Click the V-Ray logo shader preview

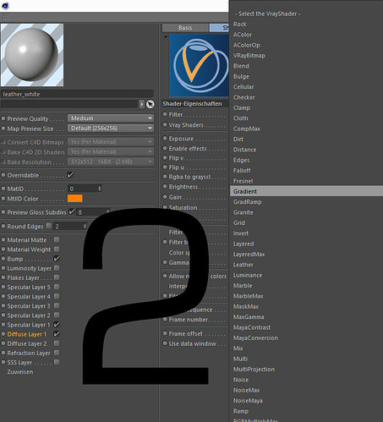coord(199,65)
